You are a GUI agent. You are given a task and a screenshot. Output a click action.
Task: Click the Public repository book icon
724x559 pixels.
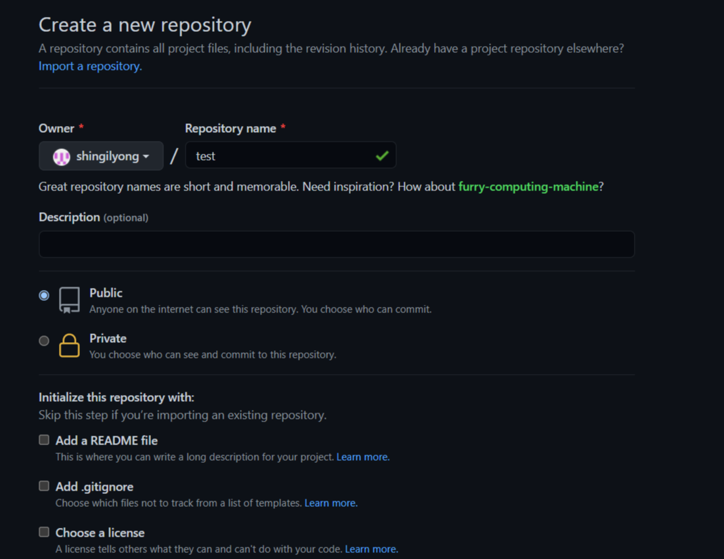click(x=69, y=300)
